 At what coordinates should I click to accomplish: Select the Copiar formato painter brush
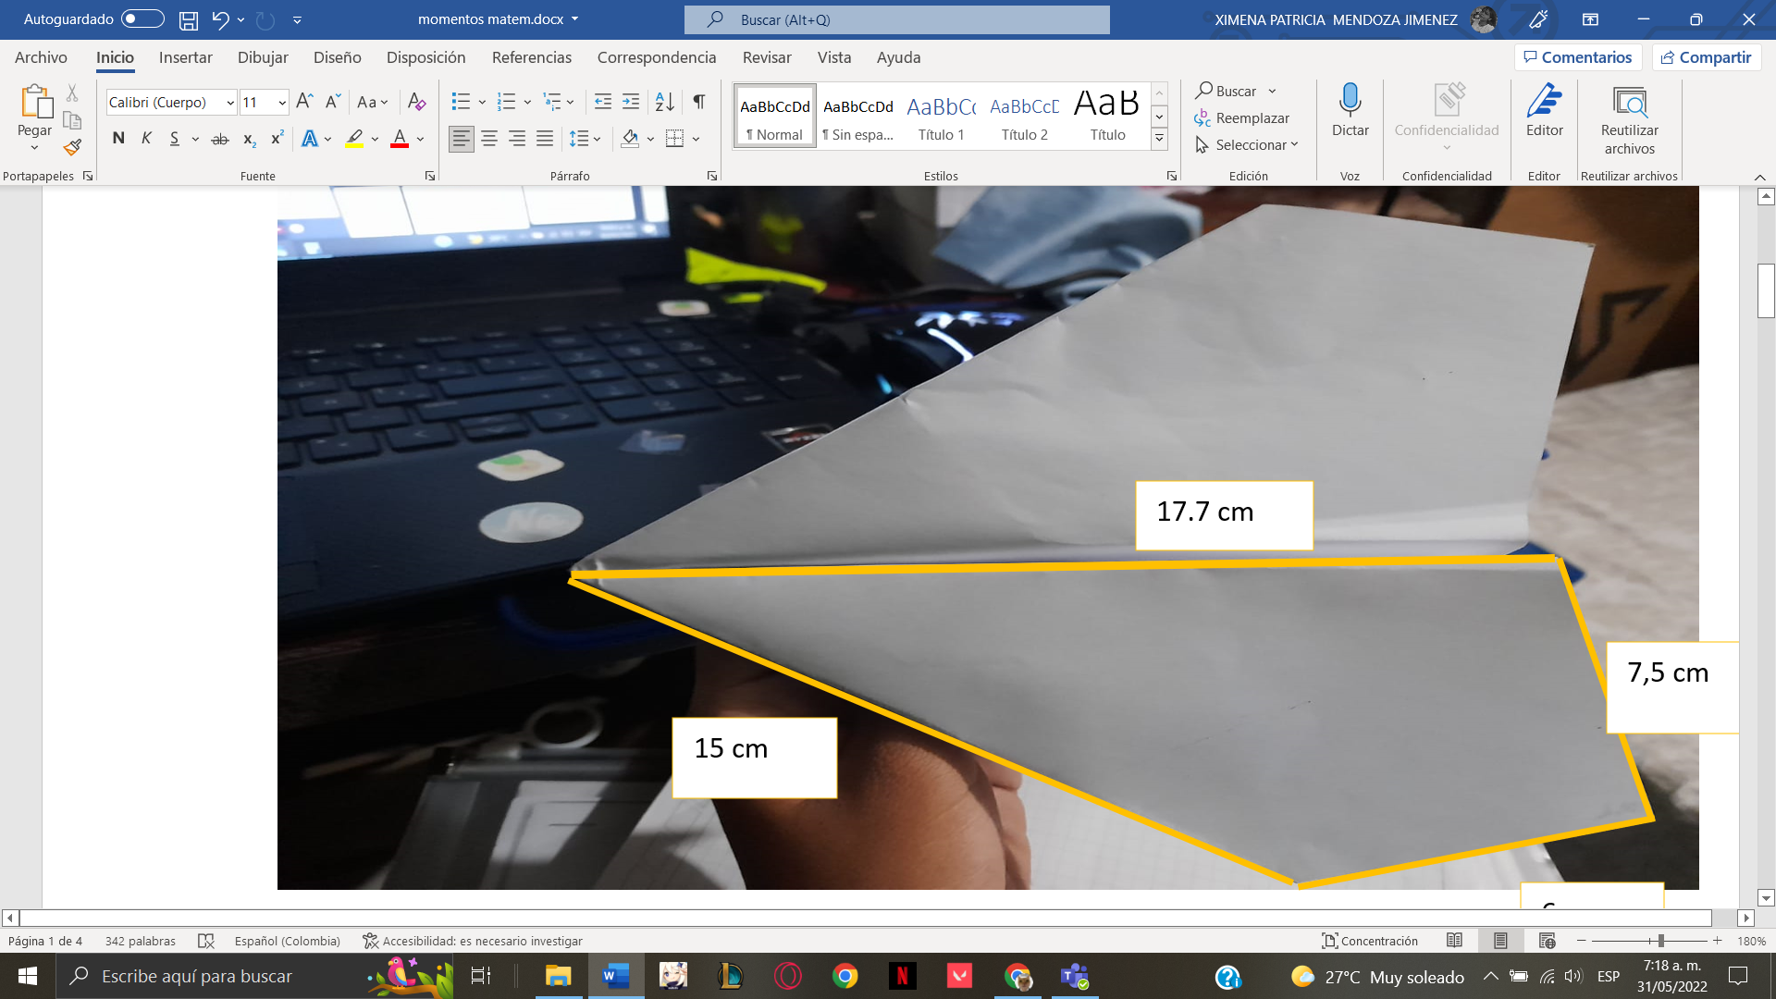tap(72, 147)
